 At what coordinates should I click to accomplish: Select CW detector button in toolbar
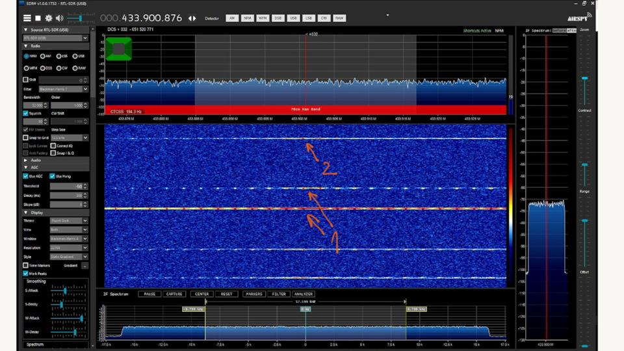pyautogui.click(x=324, y=18)
